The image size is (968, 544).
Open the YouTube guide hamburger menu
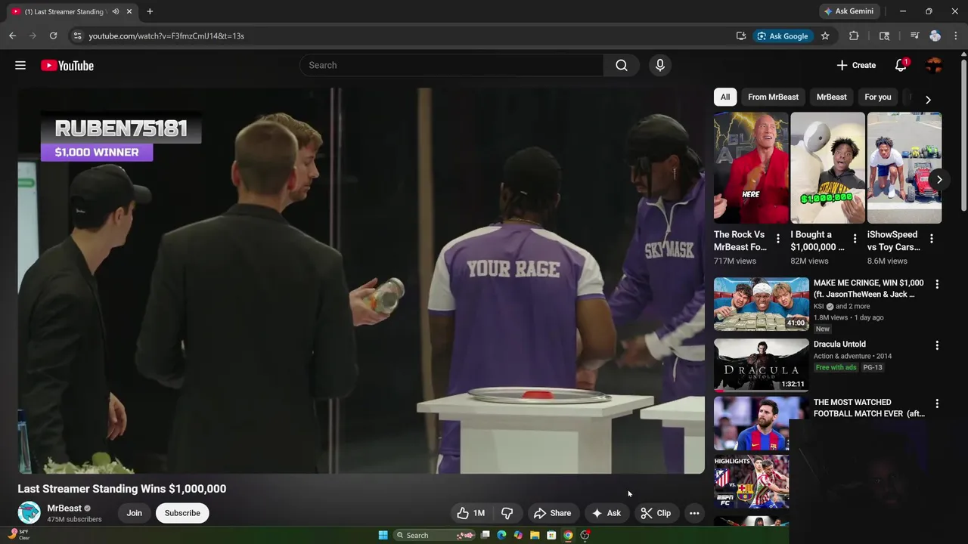(20, 66)
